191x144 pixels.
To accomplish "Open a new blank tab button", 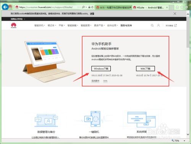I will [172, 7].
